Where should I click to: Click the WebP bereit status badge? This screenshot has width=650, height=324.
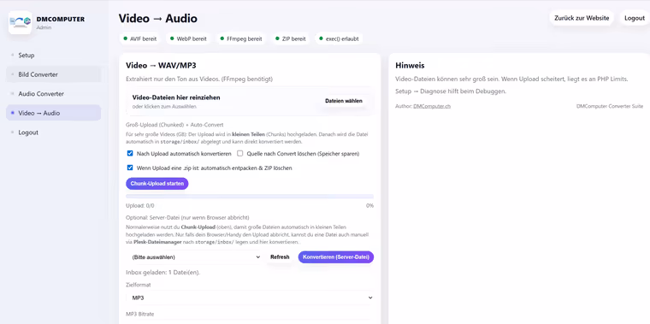[x=189, y=39]
